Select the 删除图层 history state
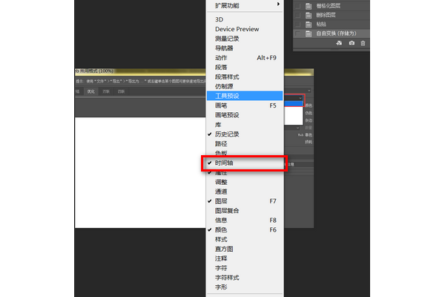Viewport: 445px width, 297px height. (332, 15)
